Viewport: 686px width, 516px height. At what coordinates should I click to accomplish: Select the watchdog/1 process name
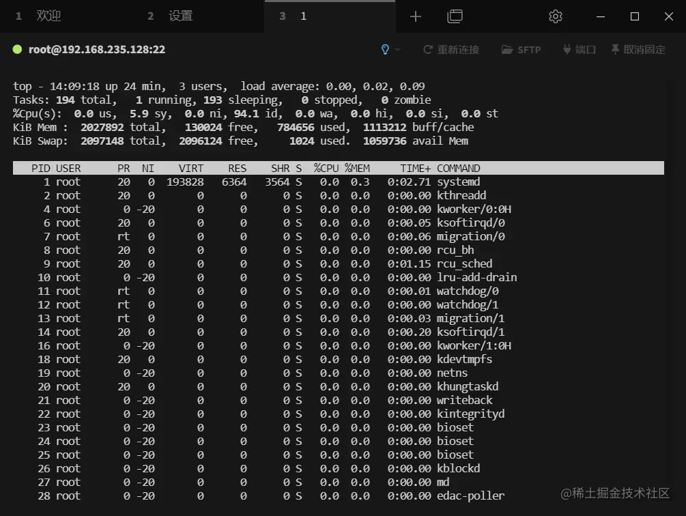[x=468, y=305]
